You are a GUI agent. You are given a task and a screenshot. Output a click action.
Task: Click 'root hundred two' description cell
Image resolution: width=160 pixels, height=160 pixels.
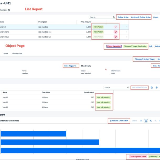(x=45, y=37)
